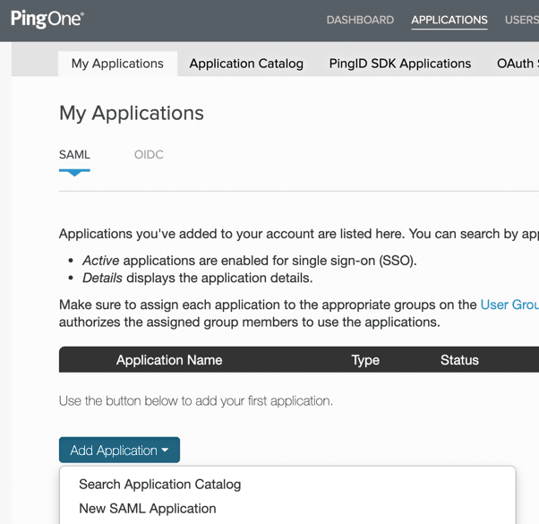Image resolution: width=539 pixels, height=524 pixels.
Task: Open the OAuth tab
Action: click(x=518, y=64)
